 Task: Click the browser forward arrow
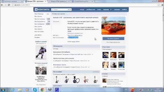coord(5,5)
